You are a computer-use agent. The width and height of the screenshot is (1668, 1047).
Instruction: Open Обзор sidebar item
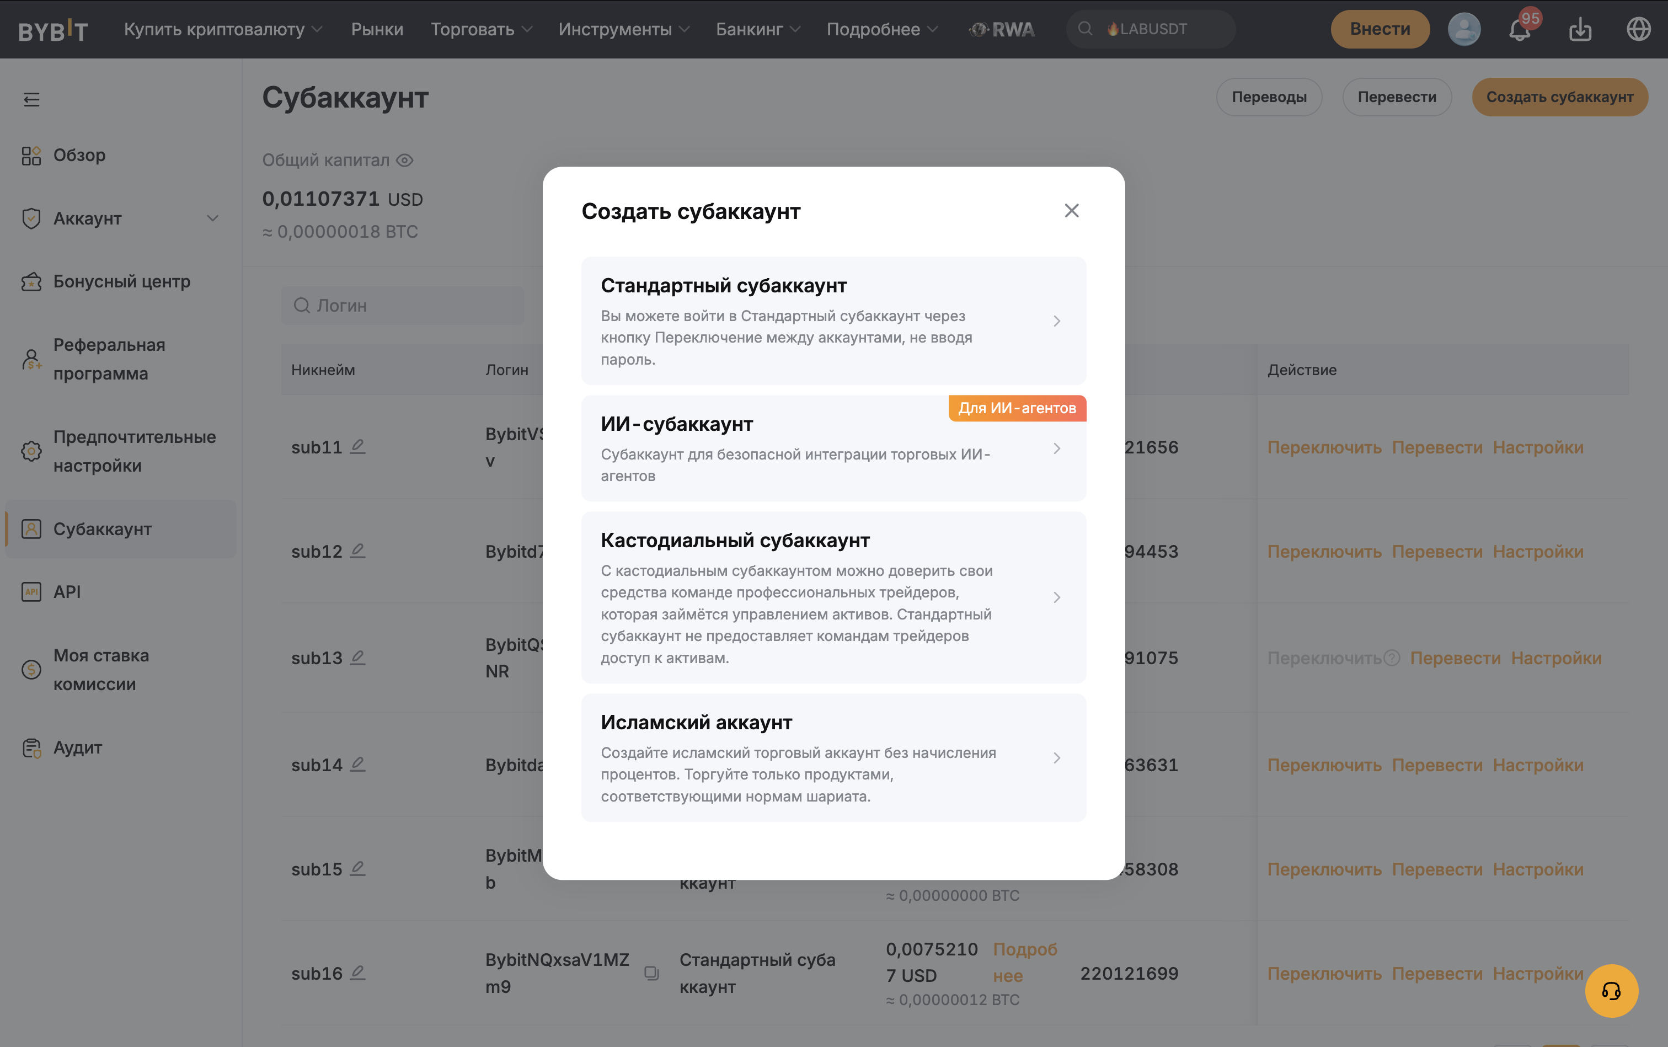click(120, 156)
